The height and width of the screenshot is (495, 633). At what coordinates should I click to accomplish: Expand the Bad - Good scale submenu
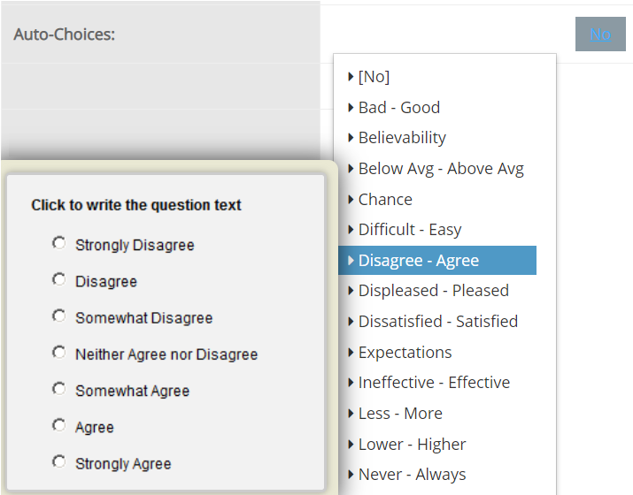[x=398, y=108]
